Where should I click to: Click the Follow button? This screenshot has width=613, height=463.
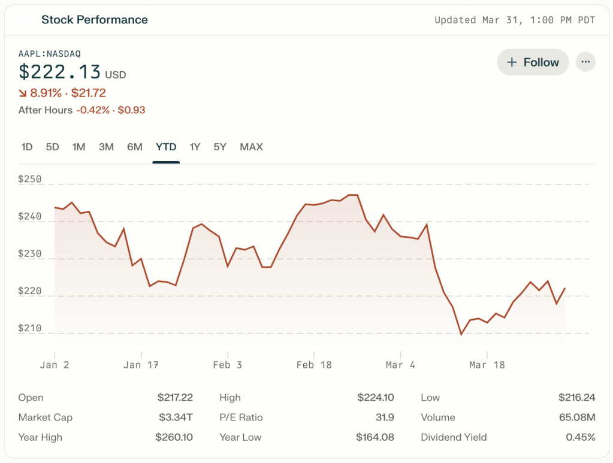coord(532,62)
